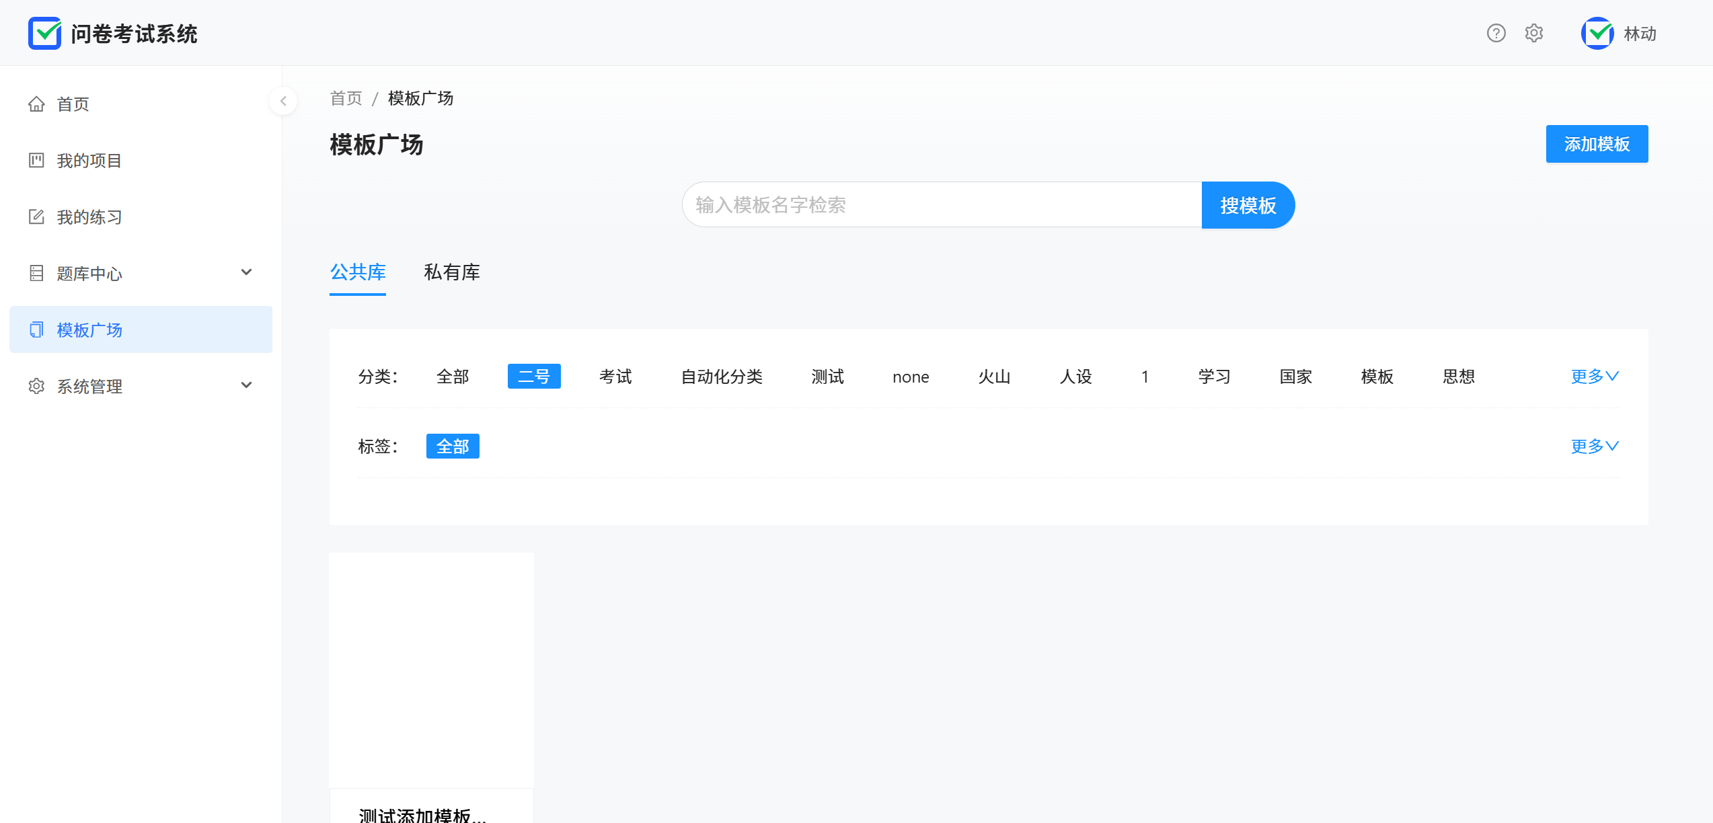Select the 全部 category filter
This screenshot has width=1713, height=823.
tap(452, 377)
